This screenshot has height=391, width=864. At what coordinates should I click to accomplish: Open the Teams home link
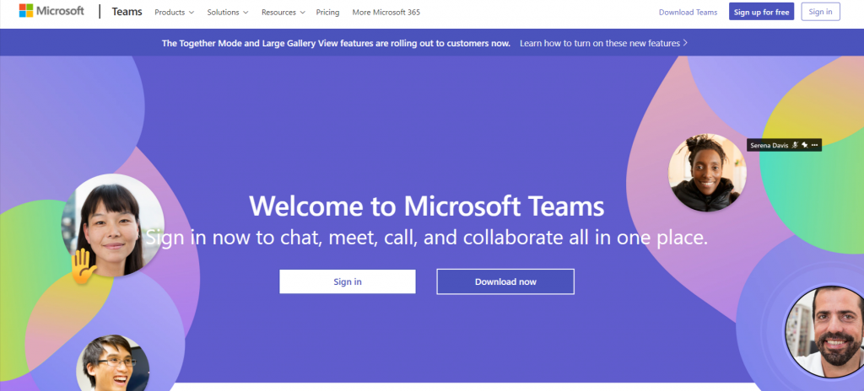(x=127, y=12)
